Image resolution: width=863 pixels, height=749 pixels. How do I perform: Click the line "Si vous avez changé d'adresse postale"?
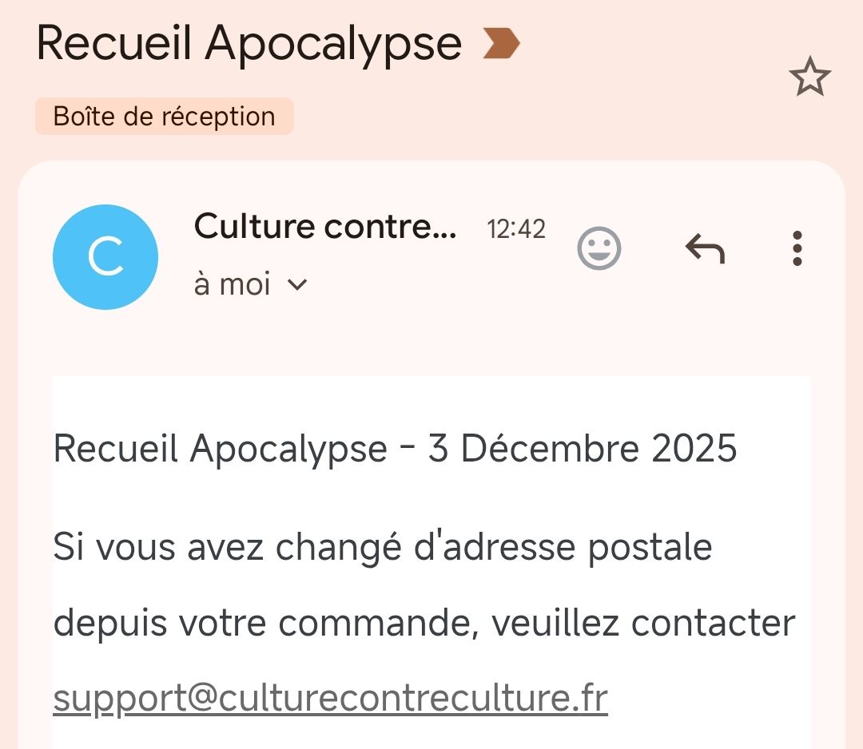tap(382, 548)
